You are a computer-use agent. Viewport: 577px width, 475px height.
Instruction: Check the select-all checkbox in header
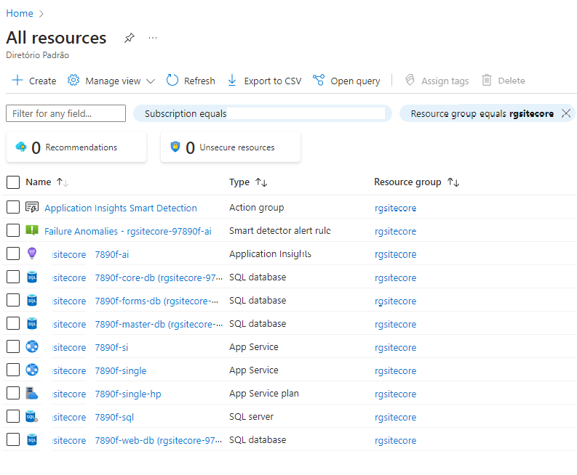[x=13, y=182]
